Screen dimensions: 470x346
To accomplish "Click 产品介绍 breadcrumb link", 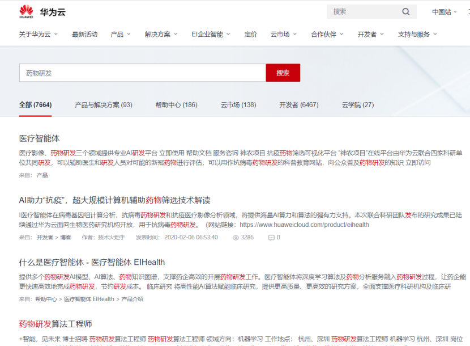I will point(132,299).
